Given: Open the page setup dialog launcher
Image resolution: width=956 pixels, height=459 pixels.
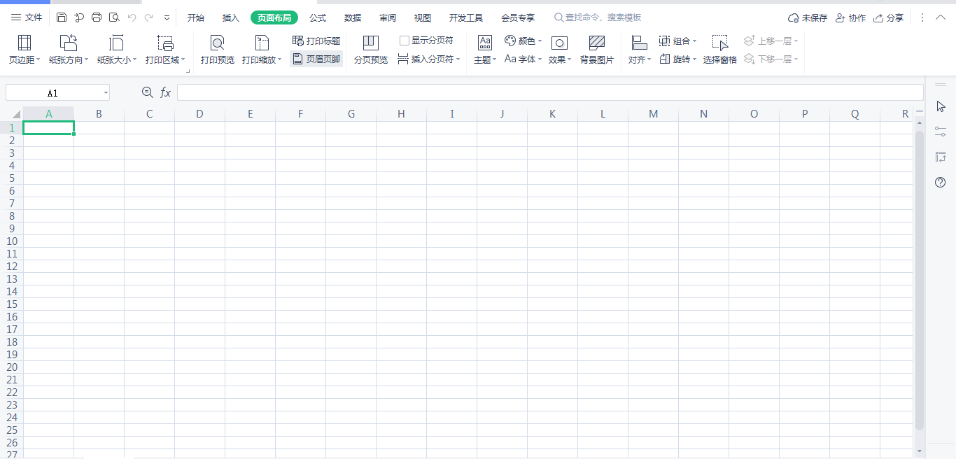Looking at the screenshot, I should (188, 71).
